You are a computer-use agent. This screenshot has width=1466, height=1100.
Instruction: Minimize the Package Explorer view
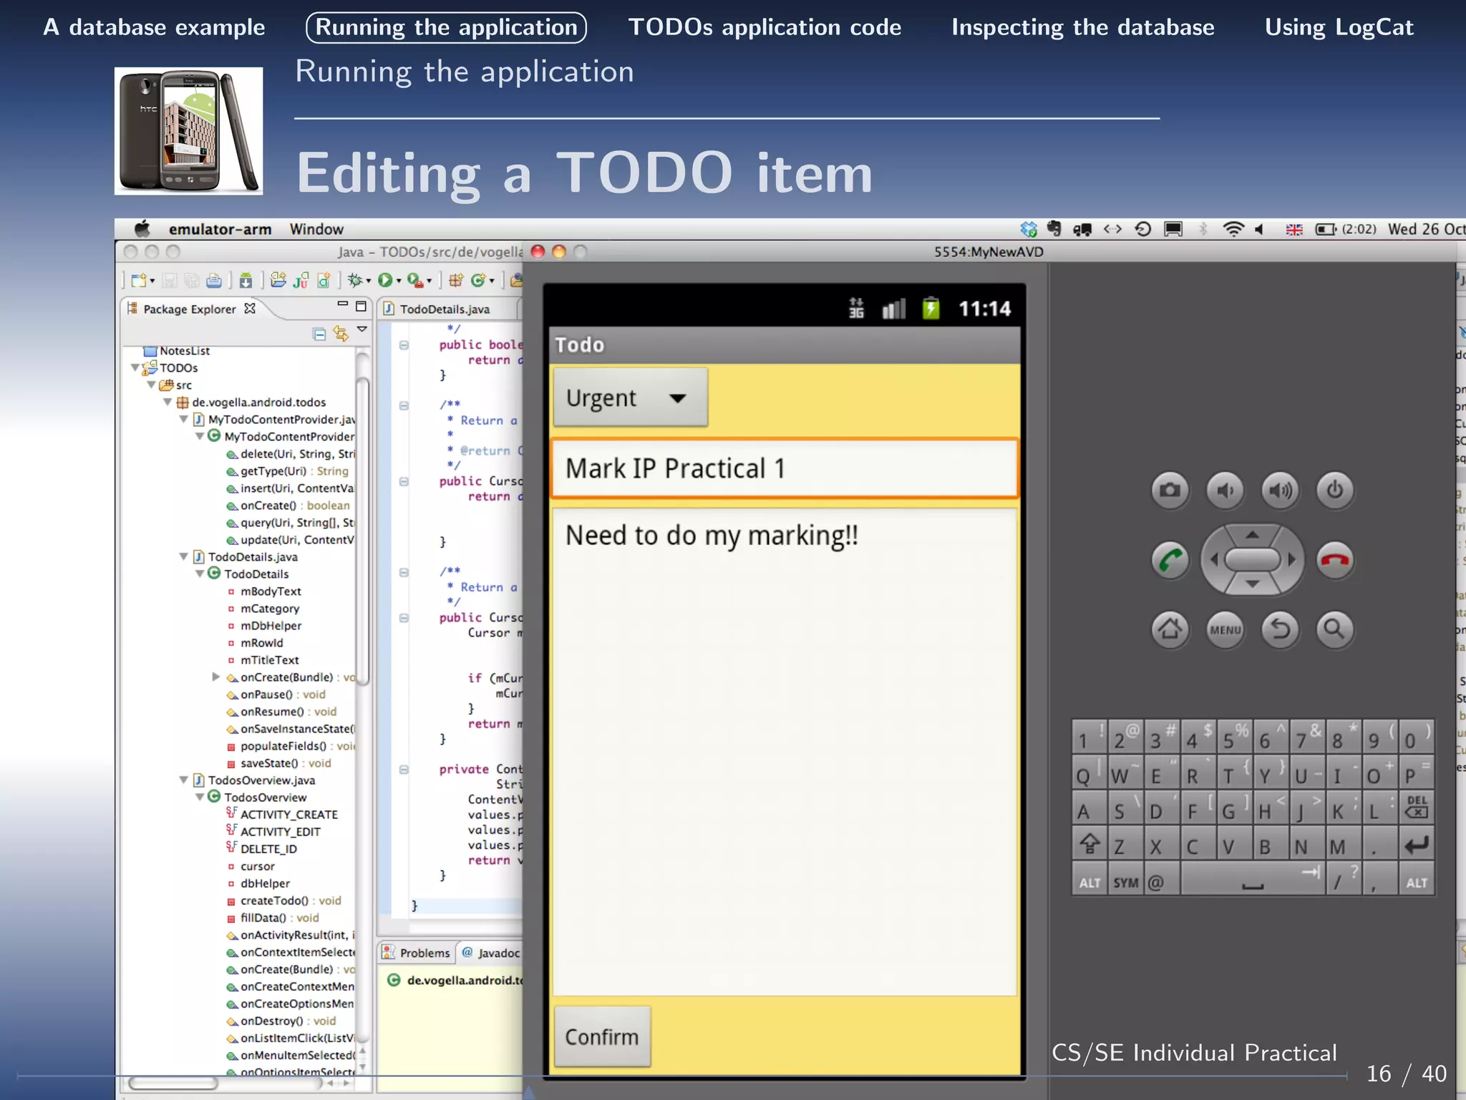[343, 305]
